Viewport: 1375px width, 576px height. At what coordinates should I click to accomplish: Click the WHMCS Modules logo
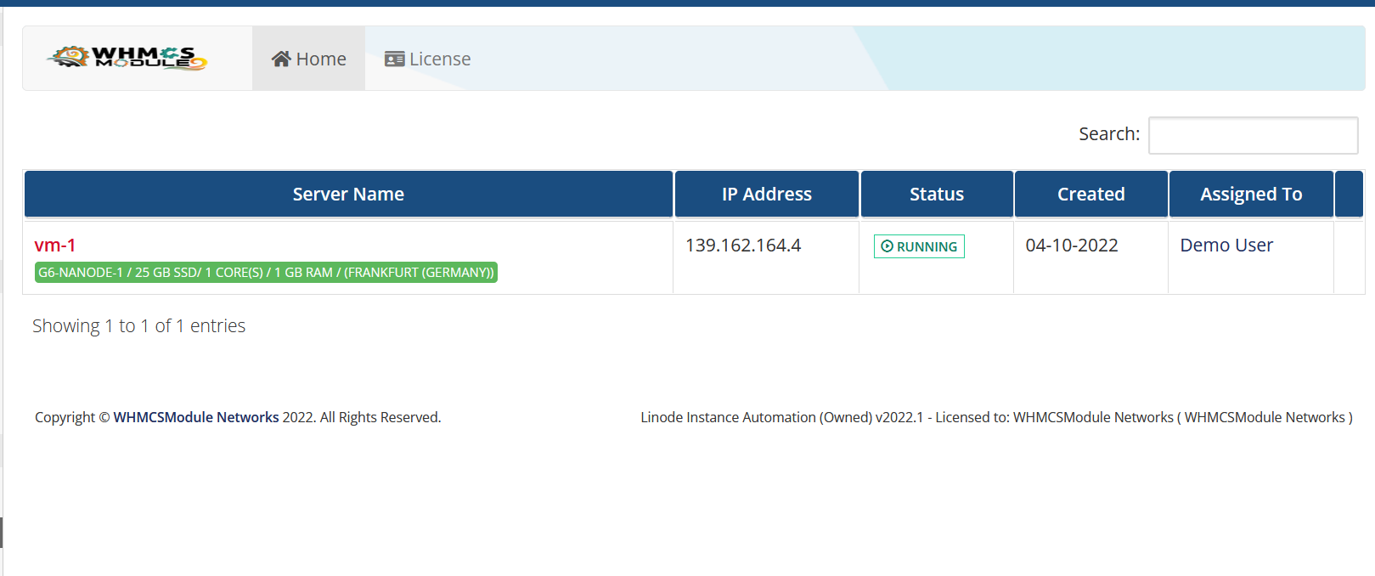pyautogui.click(x=127, y=58)
